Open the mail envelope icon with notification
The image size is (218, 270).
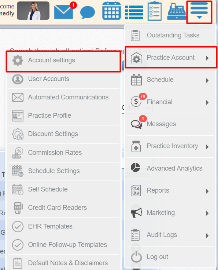(x=64, y=12)
